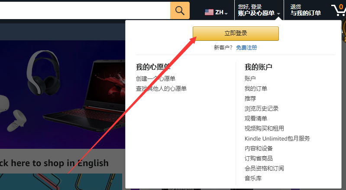Open Kindle Unlimited包月服务 entry
Viewport: 346px width, 190px height.
277,138
